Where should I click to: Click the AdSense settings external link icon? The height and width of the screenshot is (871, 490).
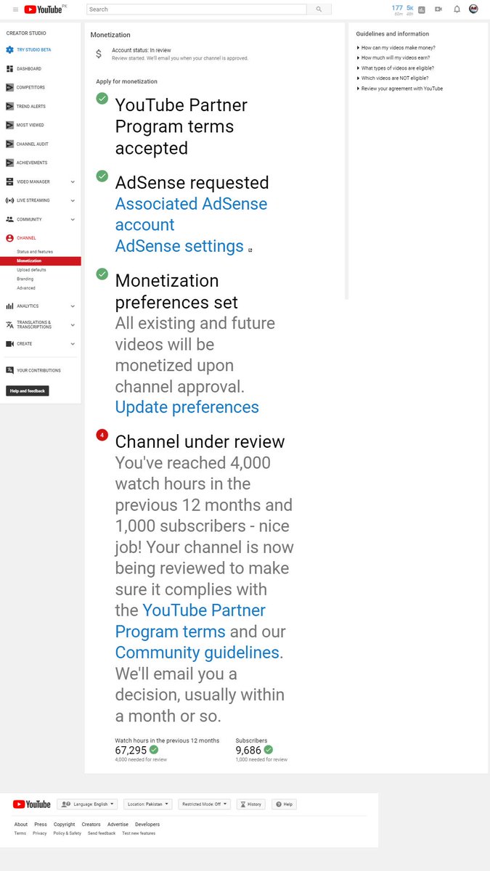250,250
